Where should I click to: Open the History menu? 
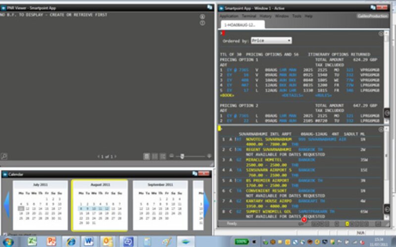[x=265, y=16]
